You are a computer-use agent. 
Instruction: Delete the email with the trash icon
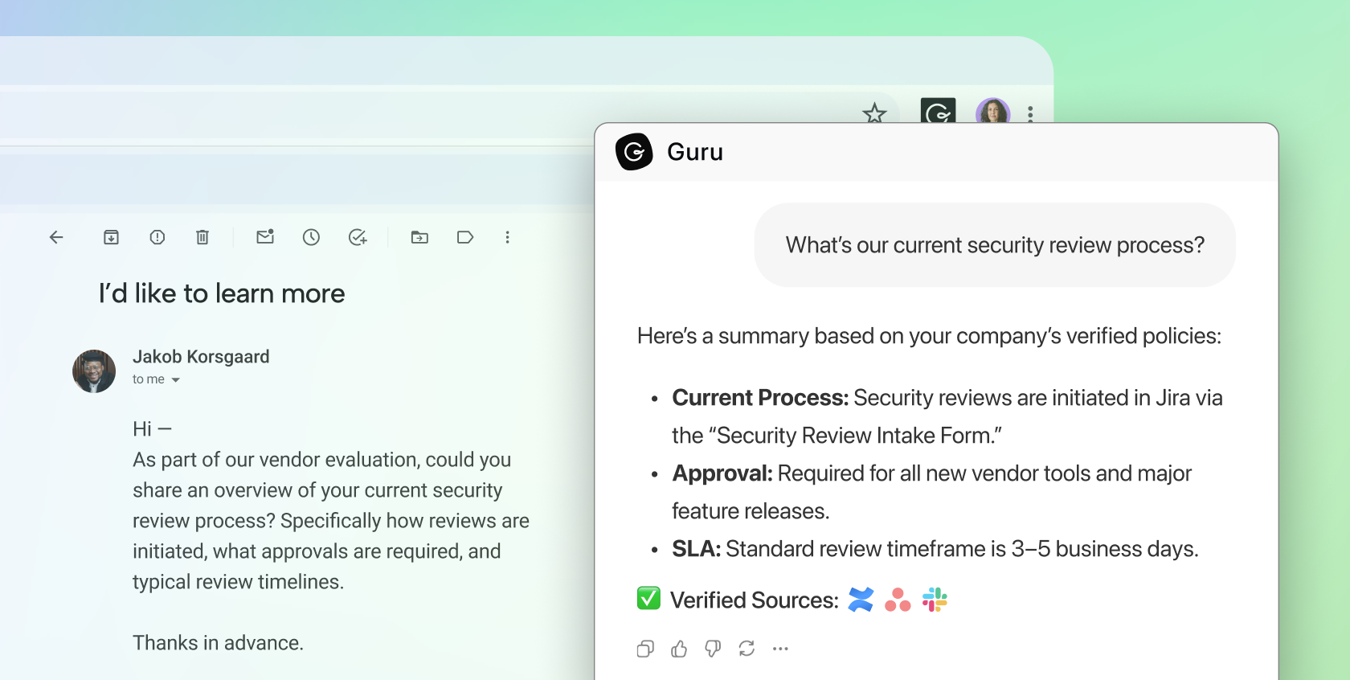pyautogui.click(x=202, y=237)
